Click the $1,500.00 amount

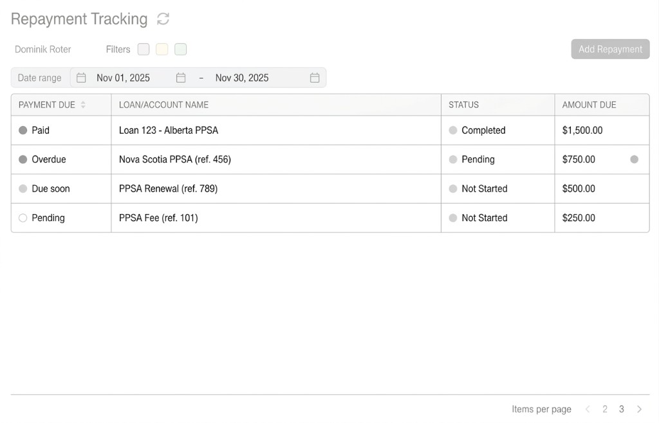pyautogui.click(x=582, y=130)
